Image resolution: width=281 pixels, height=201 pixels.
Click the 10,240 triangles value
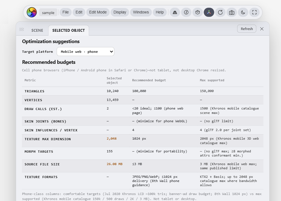[113, 91]
